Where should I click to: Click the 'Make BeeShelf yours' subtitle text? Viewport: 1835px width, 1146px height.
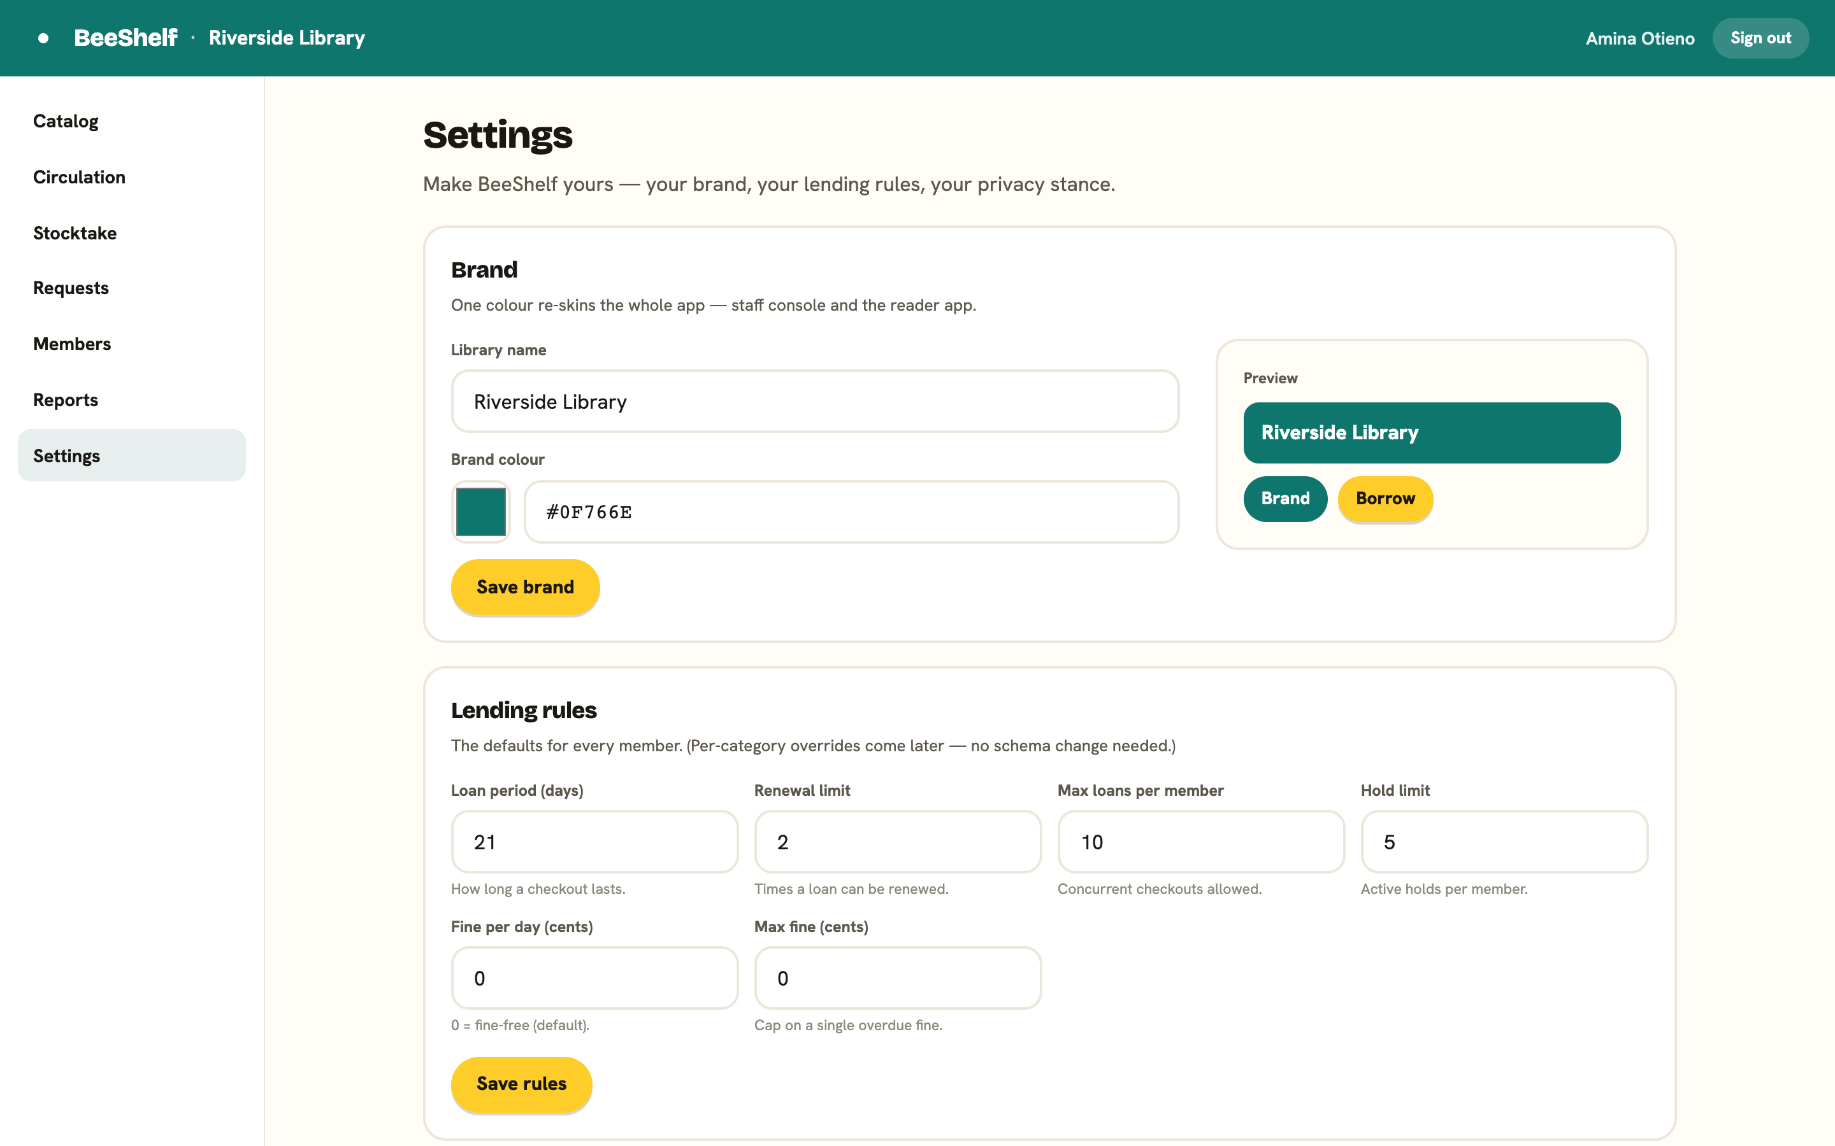coord(769,184)
